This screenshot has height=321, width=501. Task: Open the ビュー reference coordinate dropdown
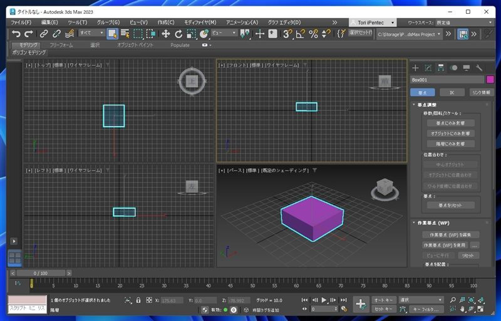point(224,33)
